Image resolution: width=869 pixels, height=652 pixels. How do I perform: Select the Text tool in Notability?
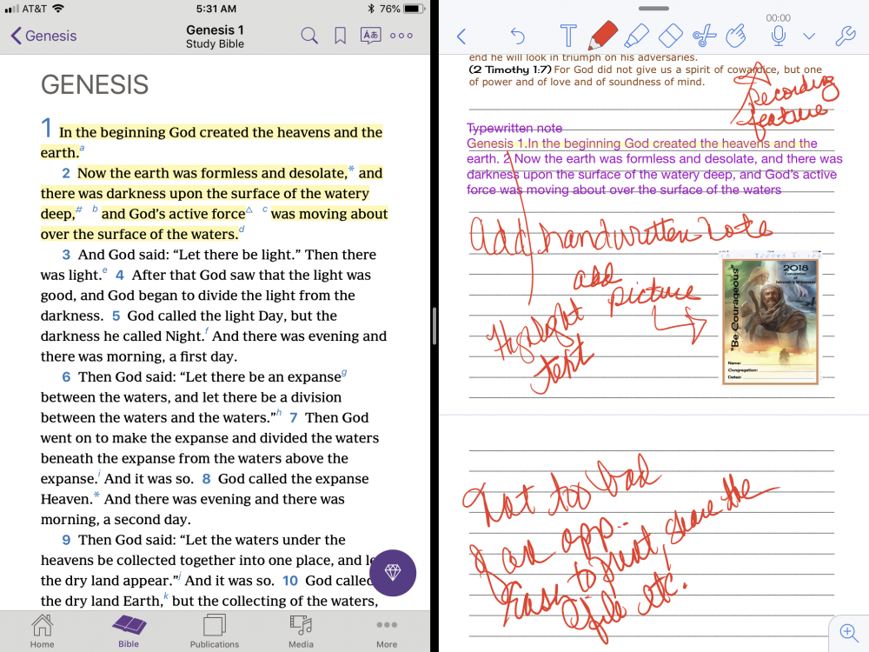(x=568, y=36)
